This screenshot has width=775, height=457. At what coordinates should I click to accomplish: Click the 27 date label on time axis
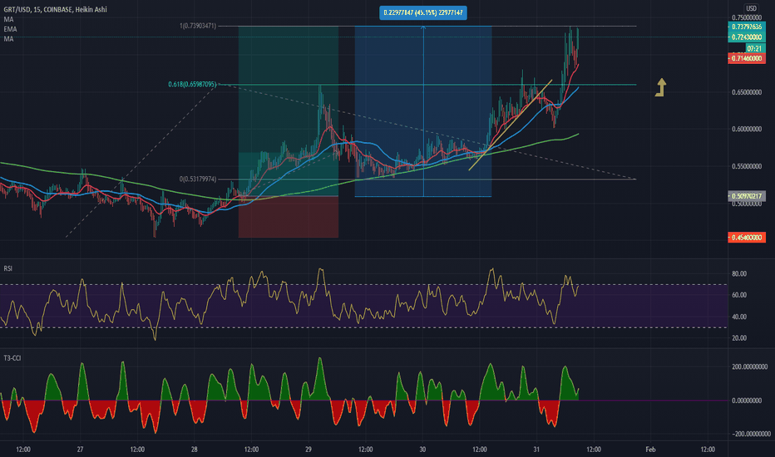[x=80, y=449]
